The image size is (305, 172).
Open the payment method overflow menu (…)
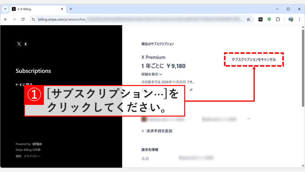click(x=249, y=118)
